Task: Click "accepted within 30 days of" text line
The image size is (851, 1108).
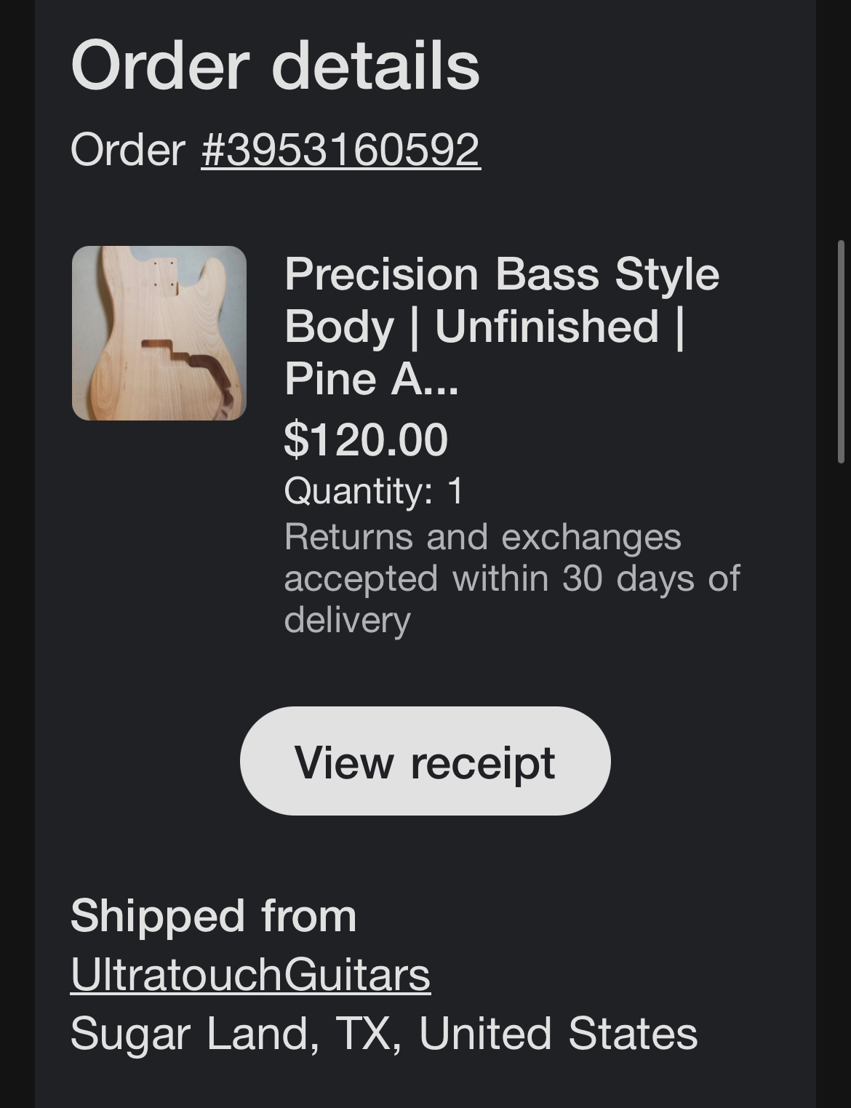Action: [512, 578]
